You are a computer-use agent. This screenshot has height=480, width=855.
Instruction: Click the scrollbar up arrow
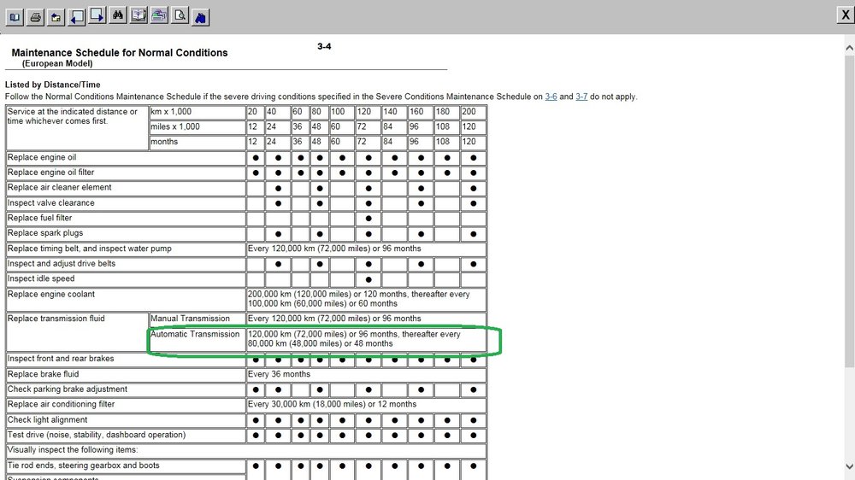click(849, 48)
